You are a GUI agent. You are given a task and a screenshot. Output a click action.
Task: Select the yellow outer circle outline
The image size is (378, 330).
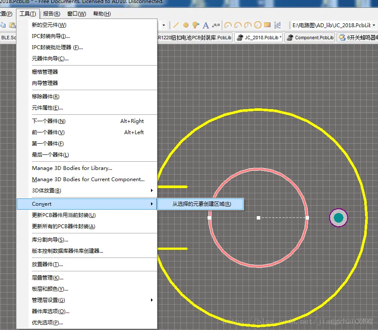(258, 110)
